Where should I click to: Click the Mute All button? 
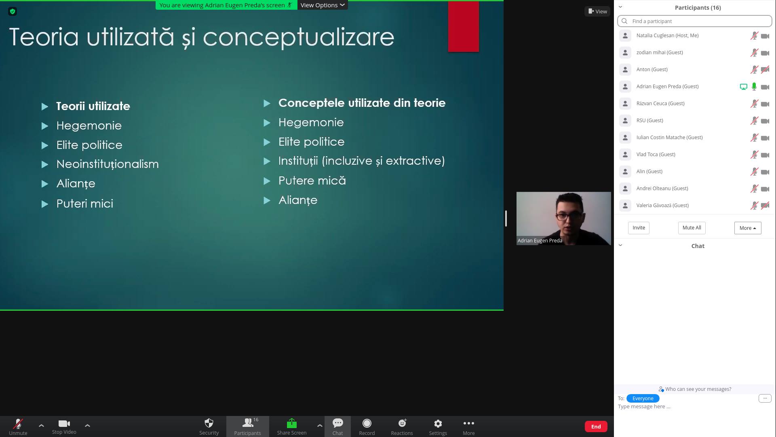pyautogui.click(x=692, y=228)
